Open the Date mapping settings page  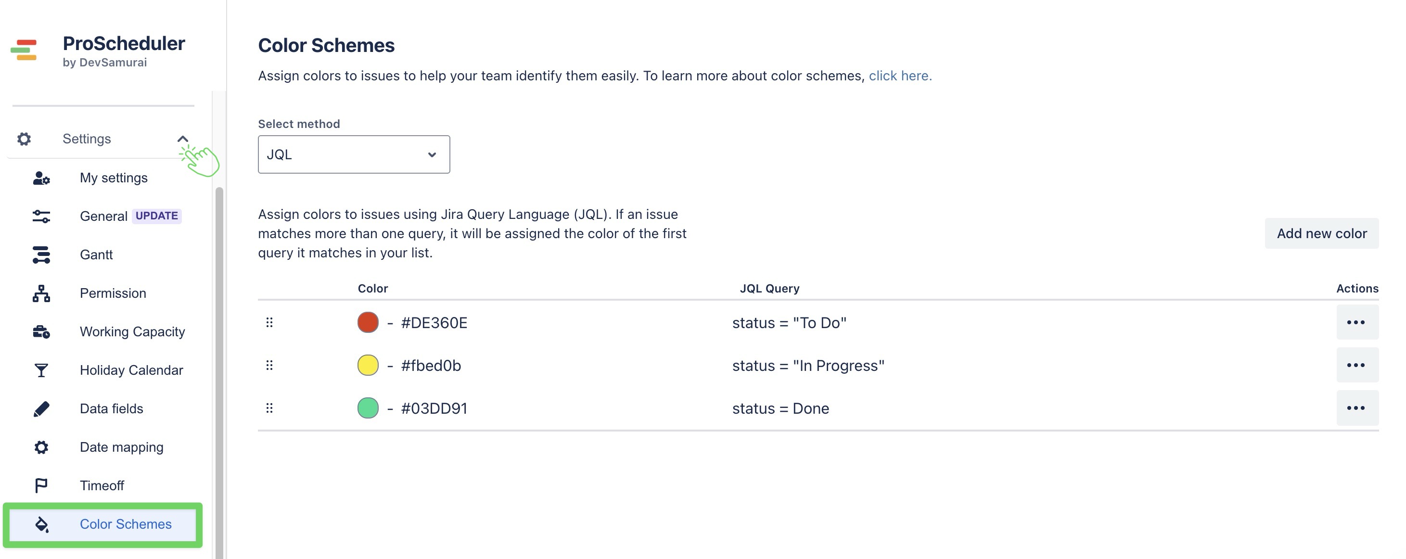click(122, 447)
